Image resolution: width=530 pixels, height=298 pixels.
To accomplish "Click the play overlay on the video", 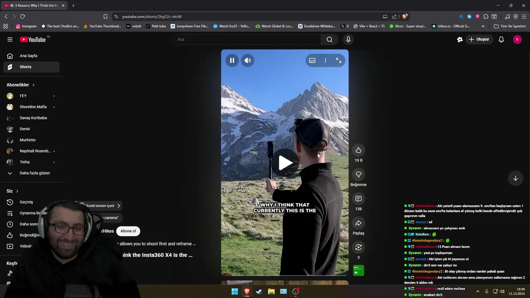I will point(285,163).
